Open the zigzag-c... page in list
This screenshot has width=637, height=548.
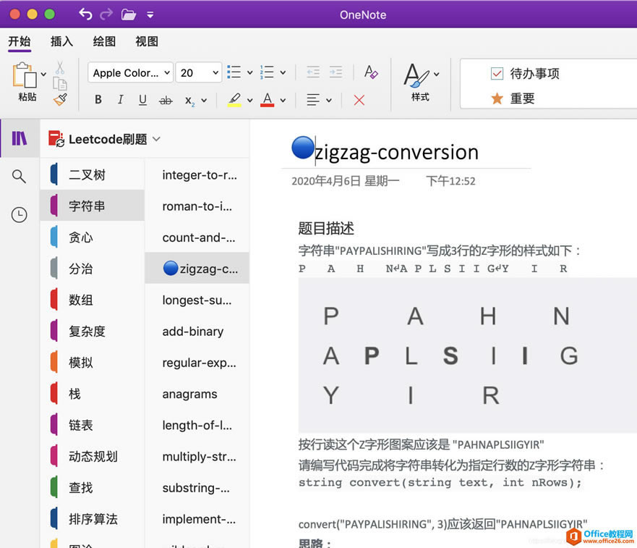(197, 268)
